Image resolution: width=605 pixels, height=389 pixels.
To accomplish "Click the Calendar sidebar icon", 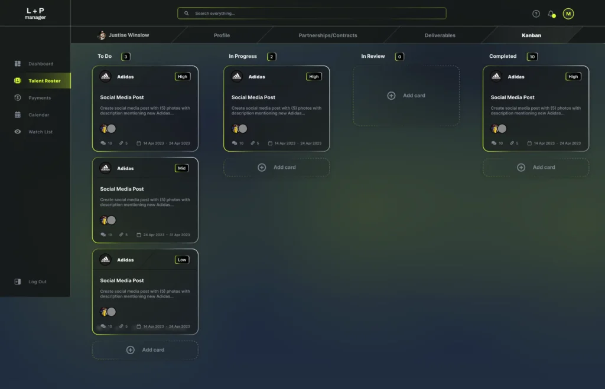I will click(17, 115).
